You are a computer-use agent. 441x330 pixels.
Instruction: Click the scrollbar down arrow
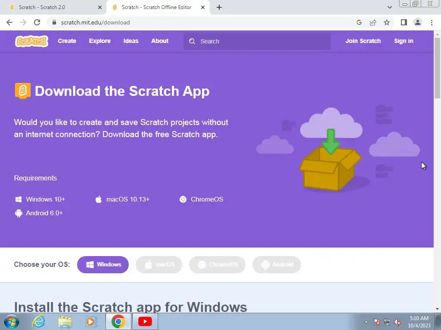[x=438, y=309]
